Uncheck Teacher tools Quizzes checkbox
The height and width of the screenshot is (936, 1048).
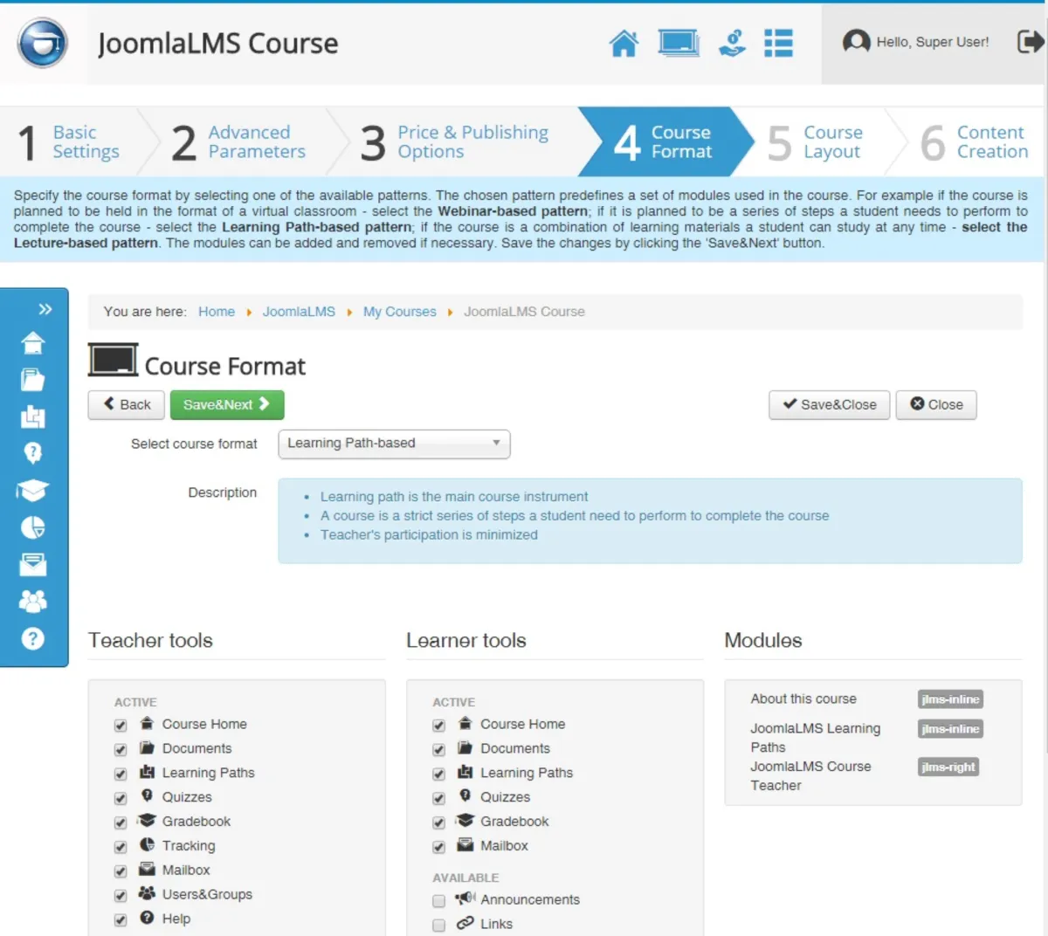[121, 799]
